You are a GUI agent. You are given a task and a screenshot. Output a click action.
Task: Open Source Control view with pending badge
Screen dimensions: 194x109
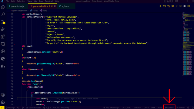(x=3, y=22)
